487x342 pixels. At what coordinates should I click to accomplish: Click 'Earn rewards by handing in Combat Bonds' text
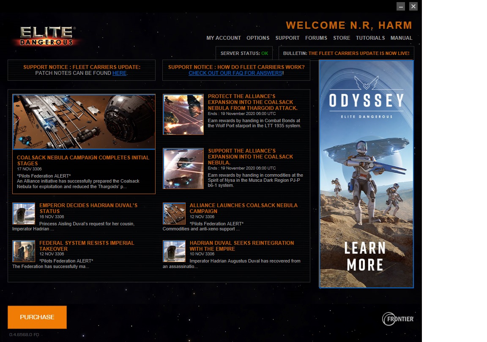pos(254,123)
